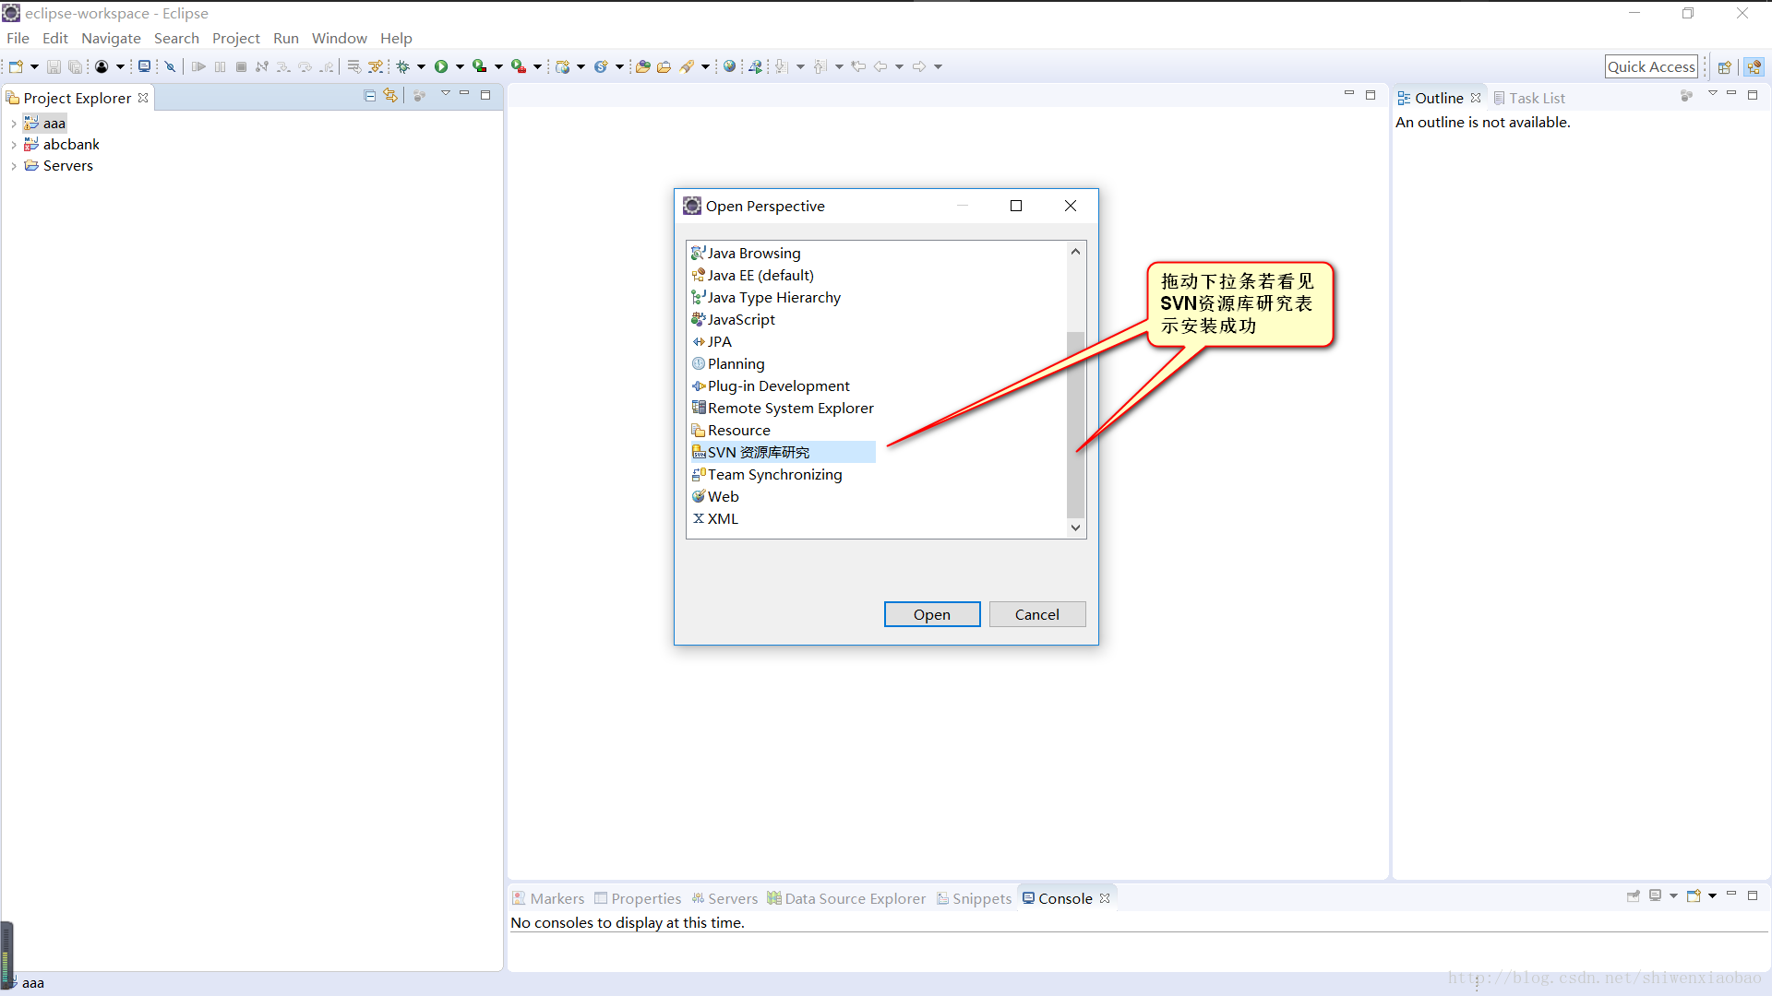Image resolution: width=1772 pixels, height=996 pixels.
Task: Click Open in Open Perspective dialog
Action: tap(932, 614)
